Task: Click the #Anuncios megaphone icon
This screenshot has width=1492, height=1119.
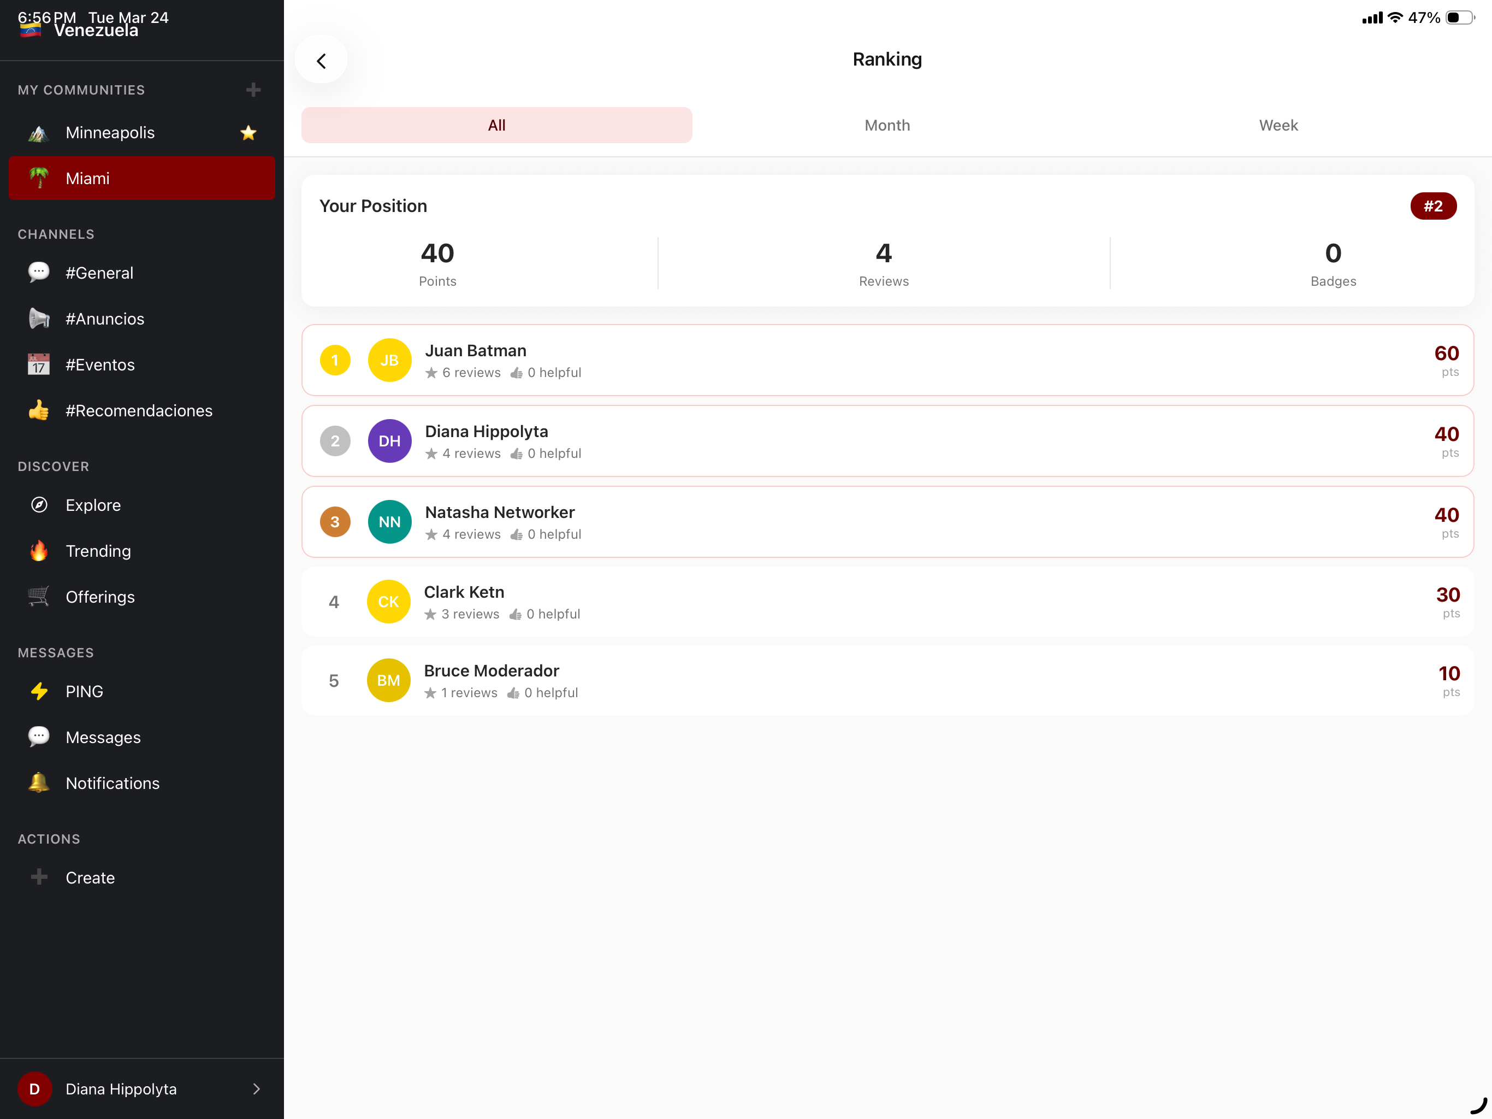Action: click(x=38, y=319)
